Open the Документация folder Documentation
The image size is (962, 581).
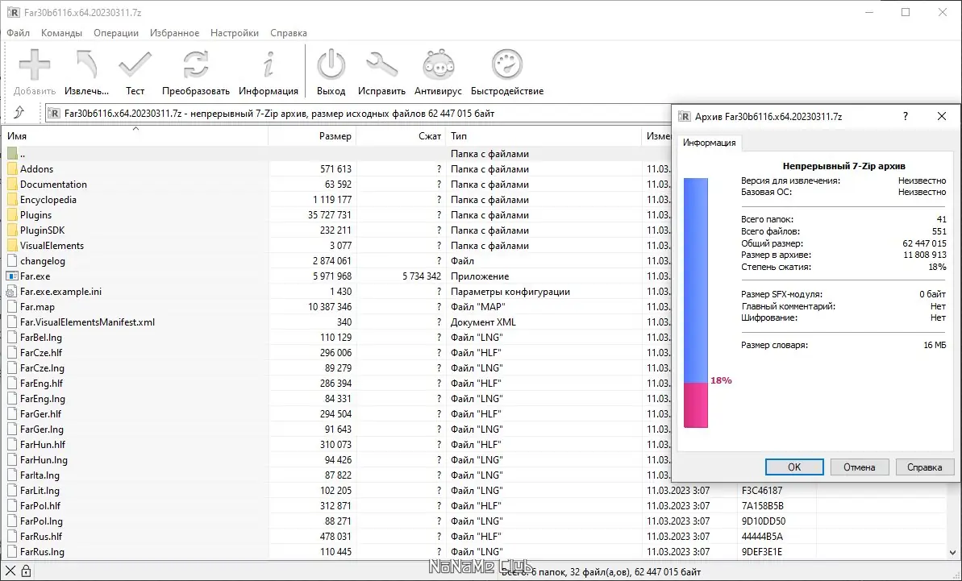52,184
